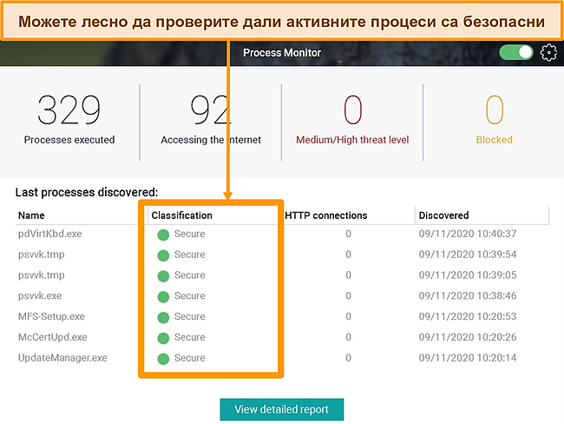Sort by the Discovered column header
Image resolution: width=564 pixels, height=424 pixels.
(444, 215)
